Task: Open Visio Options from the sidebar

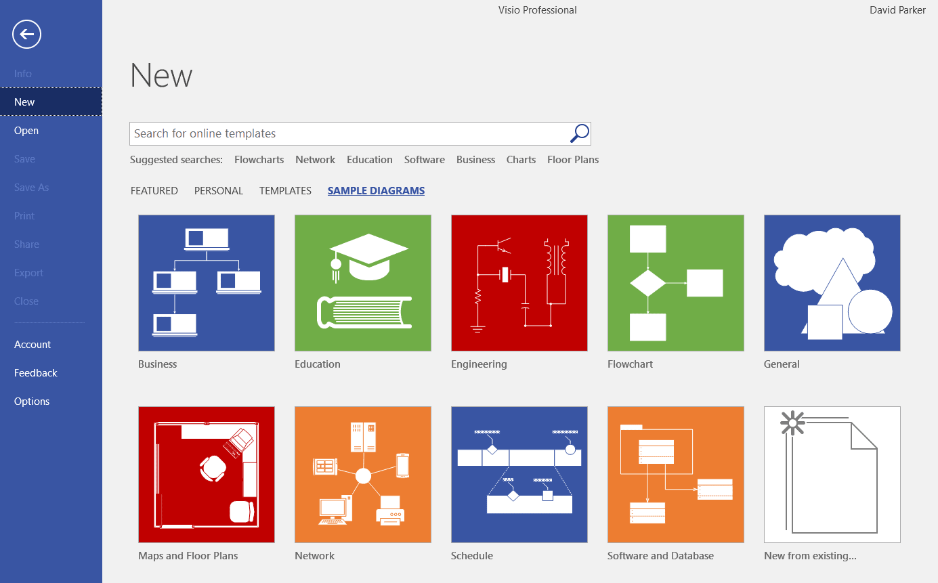Action: [31, 401]
